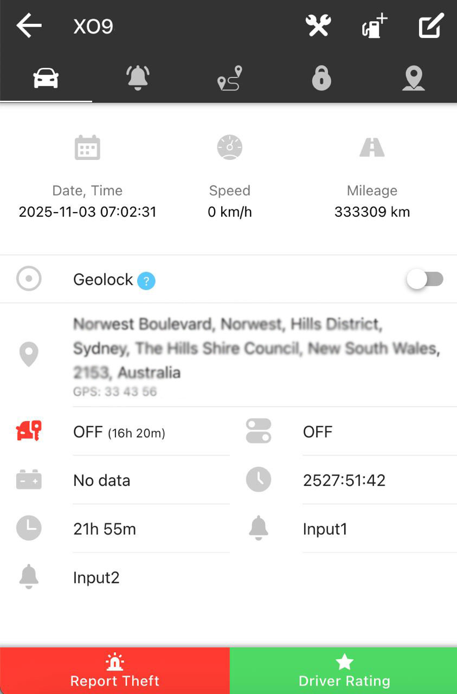Open the vehicle info car tab
This screenshot has width=457, height=694.
[x=46, y=79]
